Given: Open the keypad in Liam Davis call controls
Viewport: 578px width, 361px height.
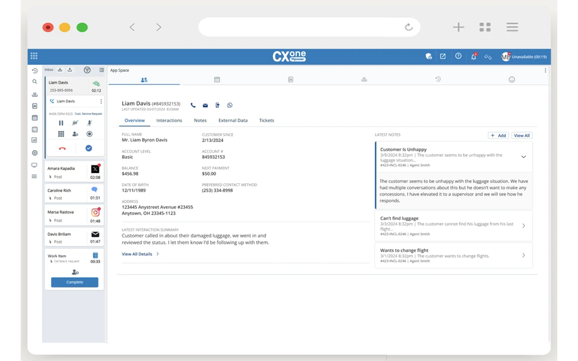Looking at the screenshot, I should [x=61, y=134].
